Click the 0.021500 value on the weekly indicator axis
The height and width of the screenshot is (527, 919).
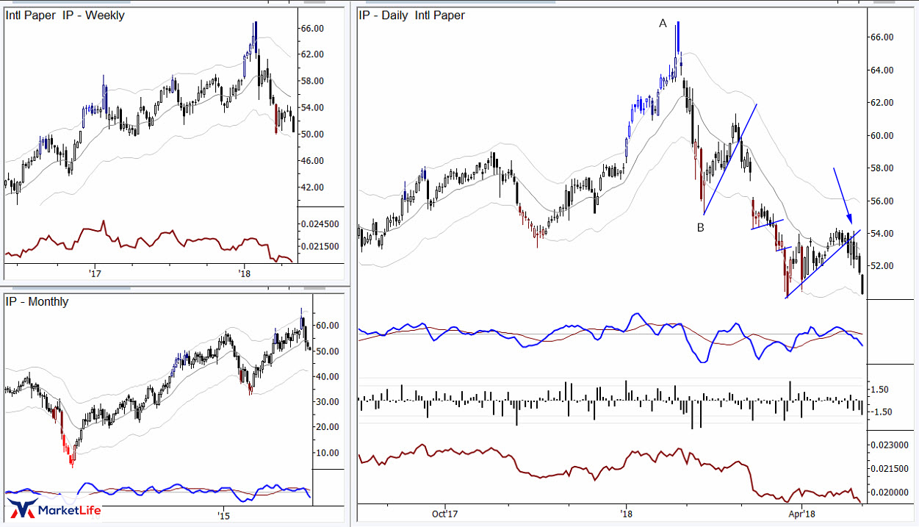[x=321, y=246]
